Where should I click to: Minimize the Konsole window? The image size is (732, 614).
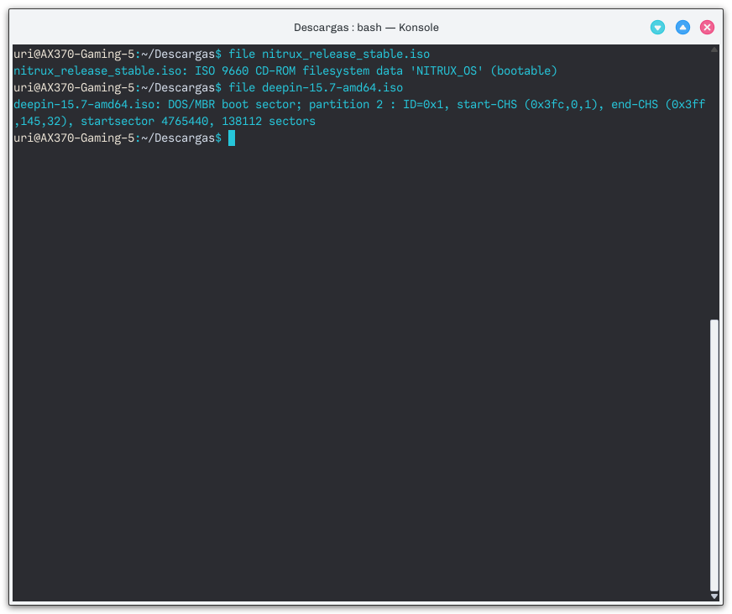point(657,27)
